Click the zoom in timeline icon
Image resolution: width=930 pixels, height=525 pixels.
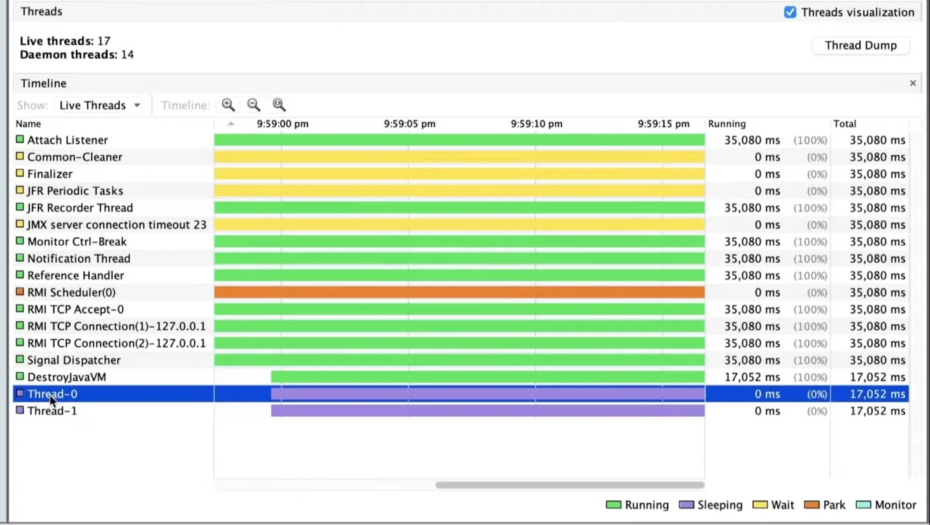point(229,105)
